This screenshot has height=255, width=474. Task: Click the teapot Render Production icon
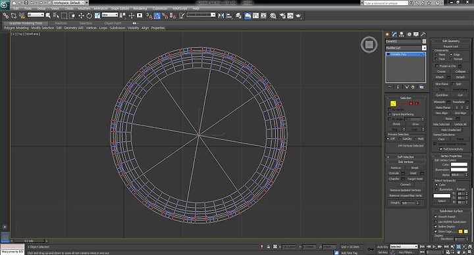[x=298, y=16]
